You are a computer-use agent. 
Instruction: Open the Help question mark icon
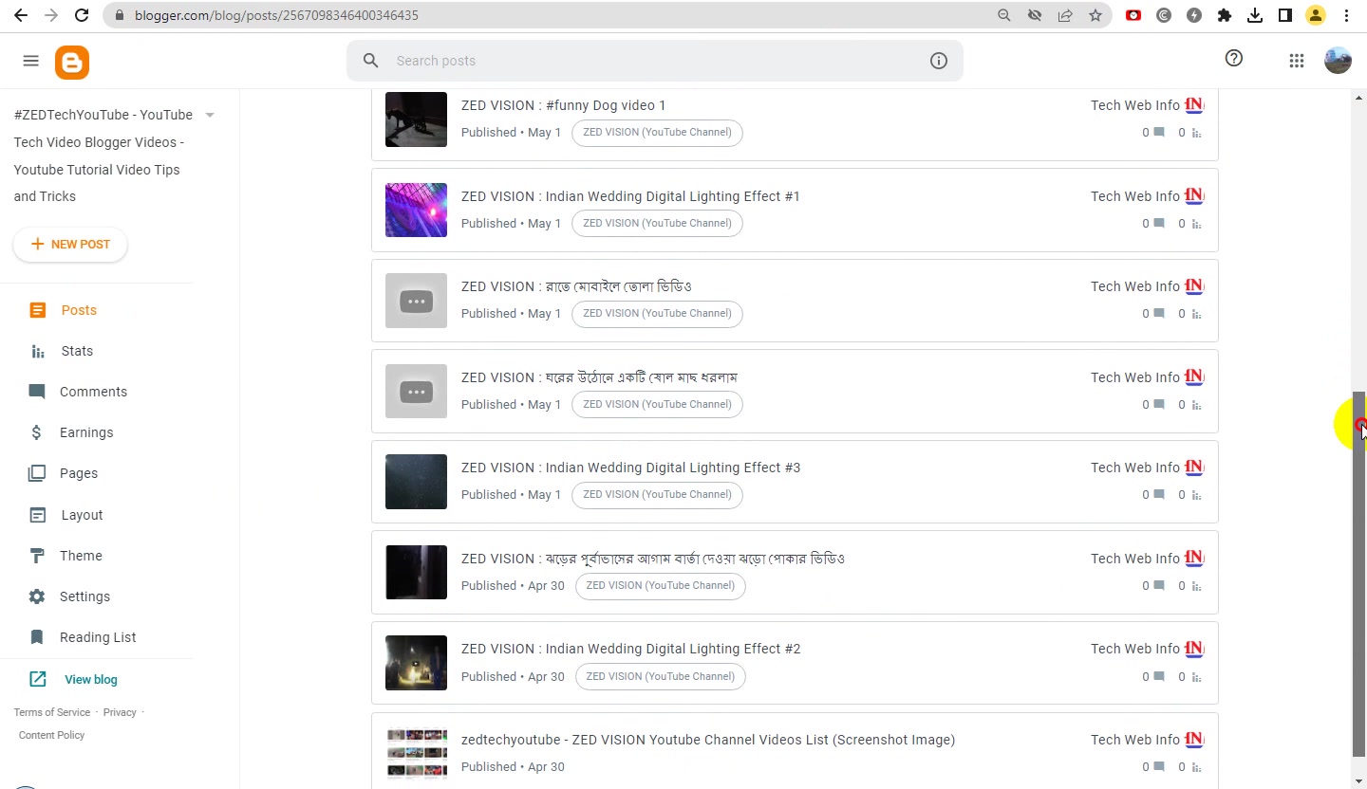click(1233, 59)
